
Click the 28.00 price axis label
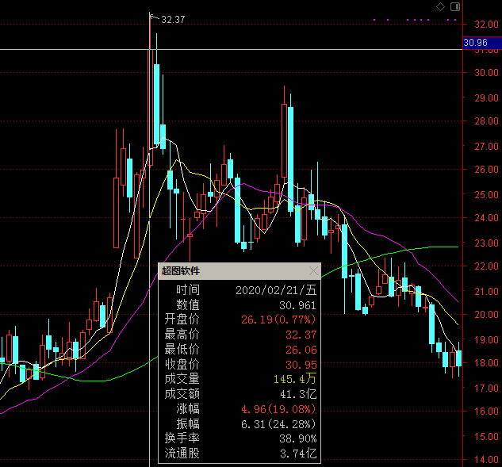486,121
